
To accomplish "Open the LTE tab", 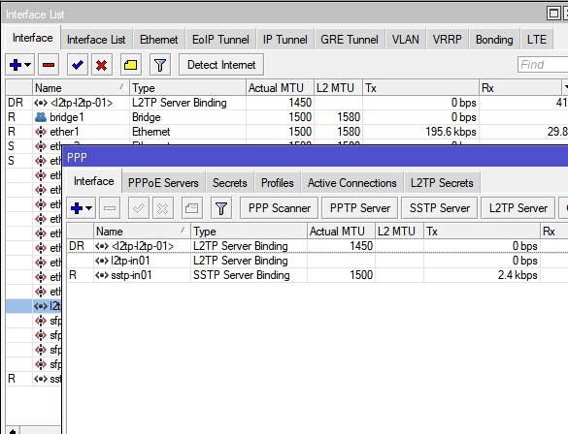I will pos(537,40).
